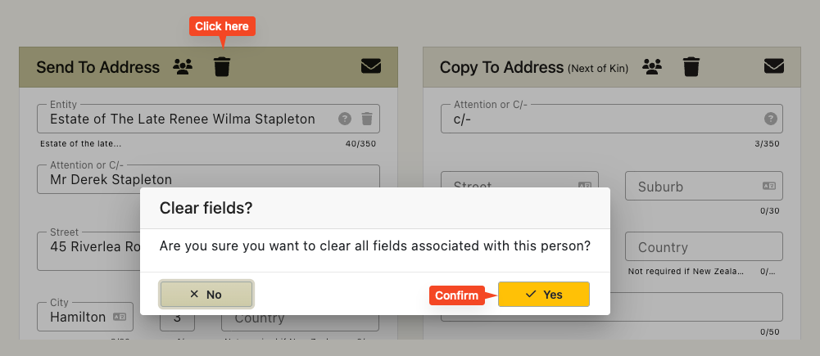The height and width of the screenshot is (356, 820).
Task: Cancel clearing with the No button
Action: pyautogui.click(x=206, y=295)
